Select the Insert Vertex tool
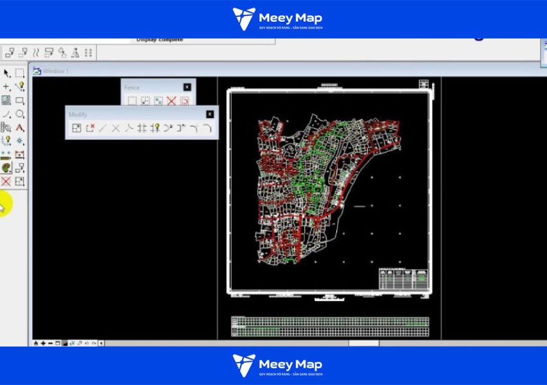 coord(168,128)
